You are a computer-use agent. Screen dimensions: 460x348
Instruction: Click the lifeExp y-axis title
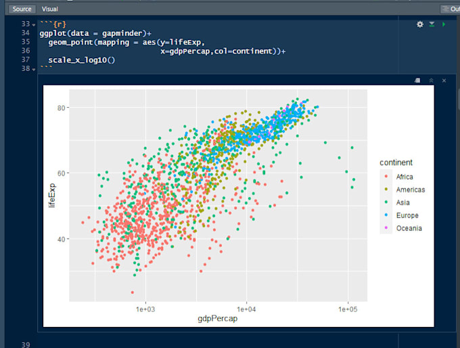coord(51,195)
